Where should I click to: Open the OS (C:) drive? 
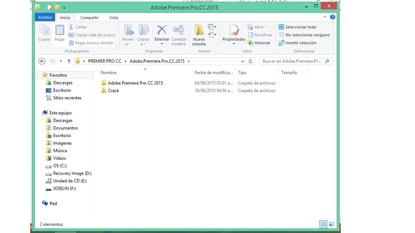(60, 166)
